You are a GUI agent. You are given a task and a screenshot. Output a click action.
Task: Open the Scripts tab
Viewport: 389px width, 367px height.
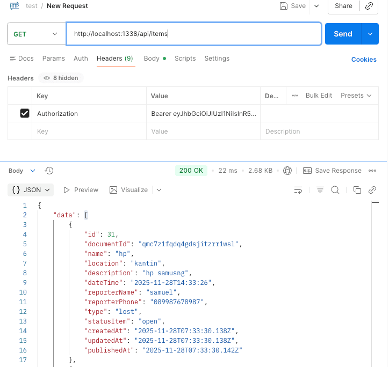coord(185,58)
